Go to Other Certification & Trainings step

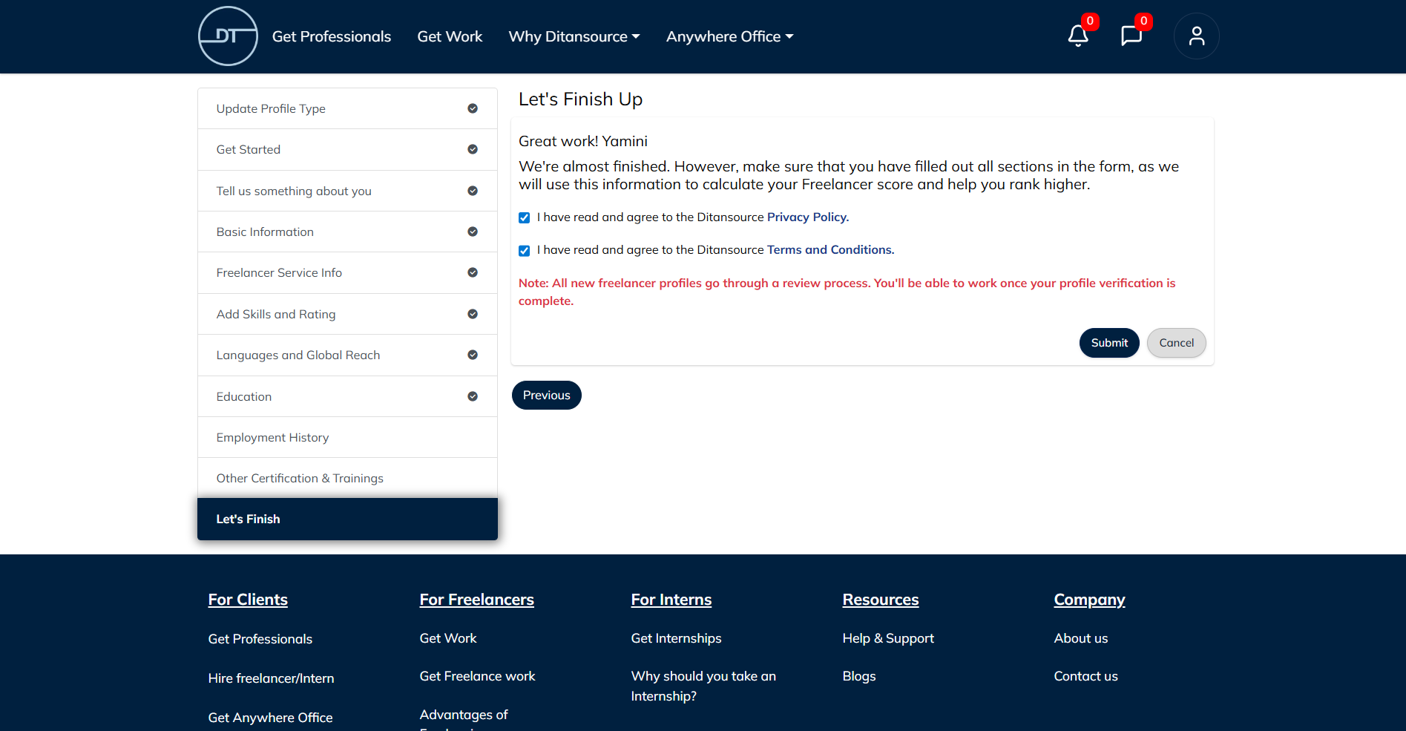pos(347,479)
